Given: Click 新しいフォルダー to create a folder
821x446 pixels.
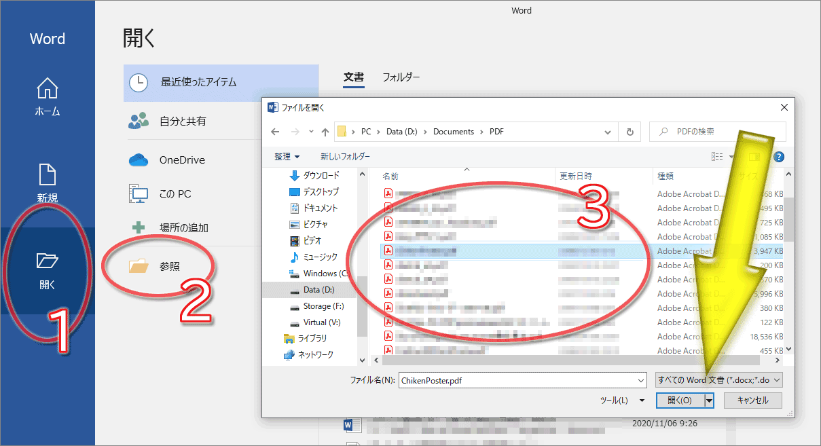Looking at the screenshot, I should (346, 157).
